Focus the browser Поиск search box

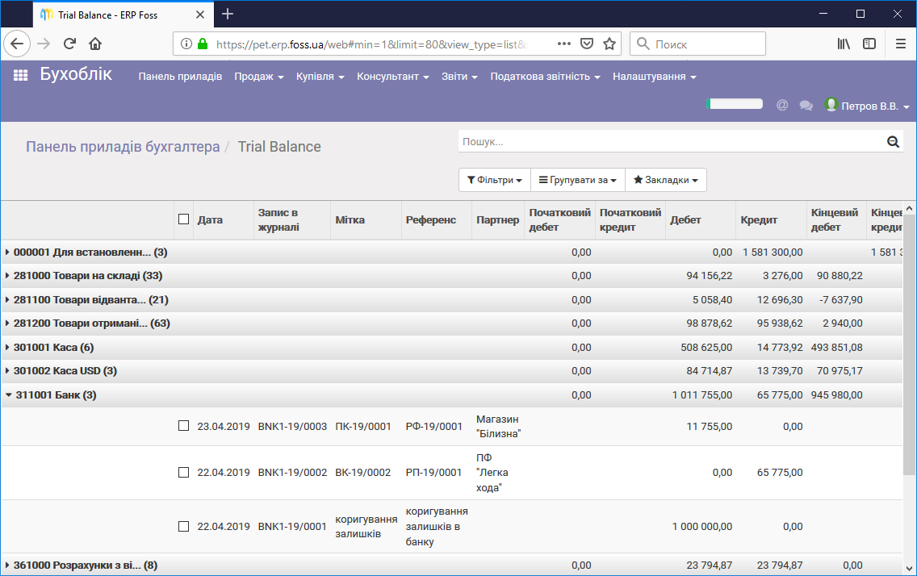(x=697, y=44)
